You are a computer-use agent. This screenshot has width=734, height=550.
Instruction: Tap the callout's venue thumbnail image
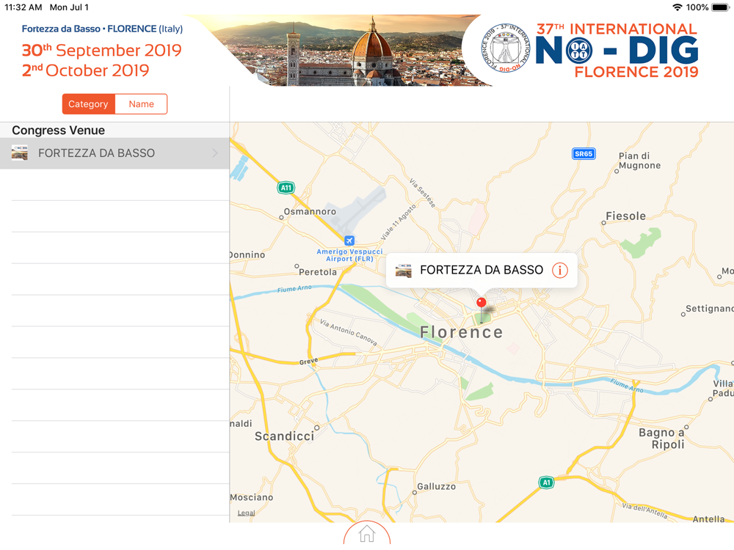(403, 271)
